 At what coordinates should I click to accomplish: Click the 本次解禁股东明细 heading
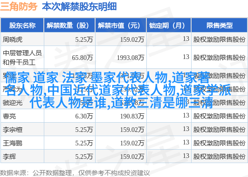[x=79, y=7]
